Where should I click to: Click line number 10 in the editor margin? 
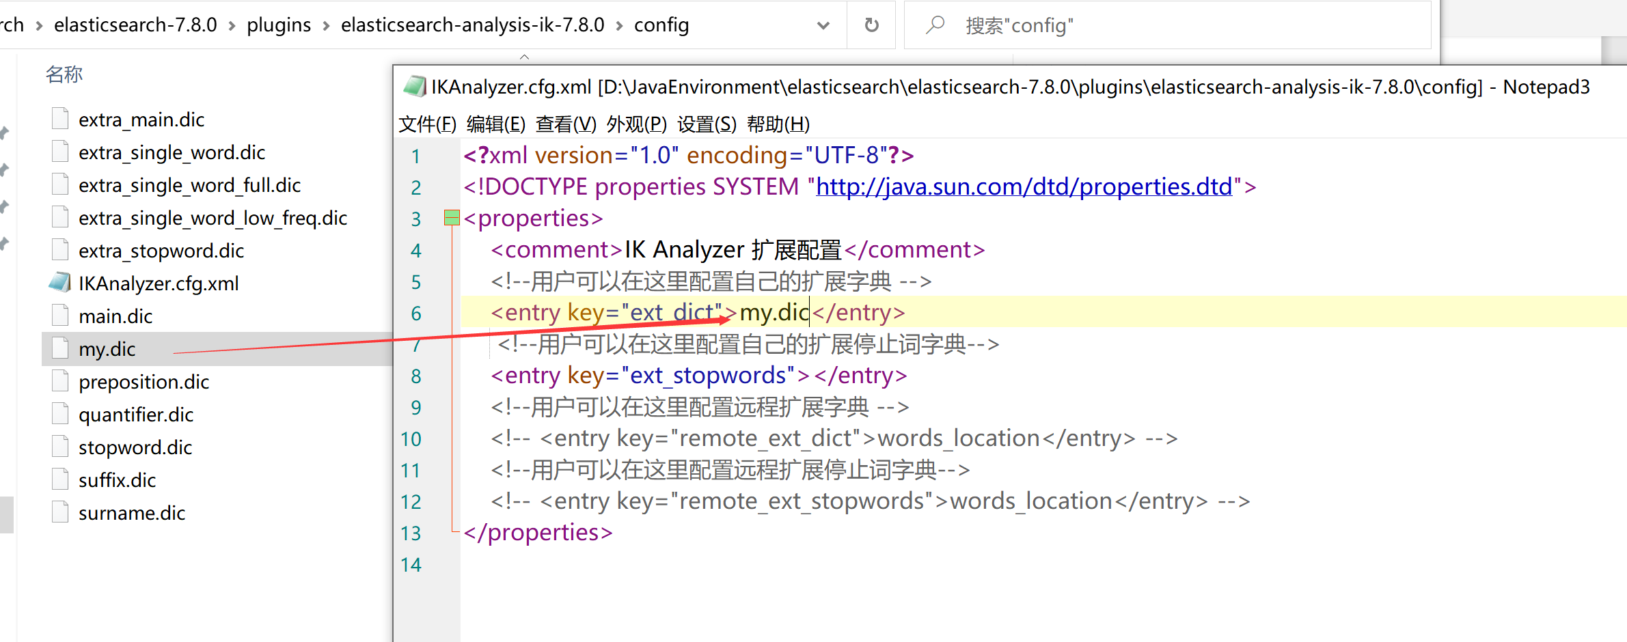click(411, 439)
